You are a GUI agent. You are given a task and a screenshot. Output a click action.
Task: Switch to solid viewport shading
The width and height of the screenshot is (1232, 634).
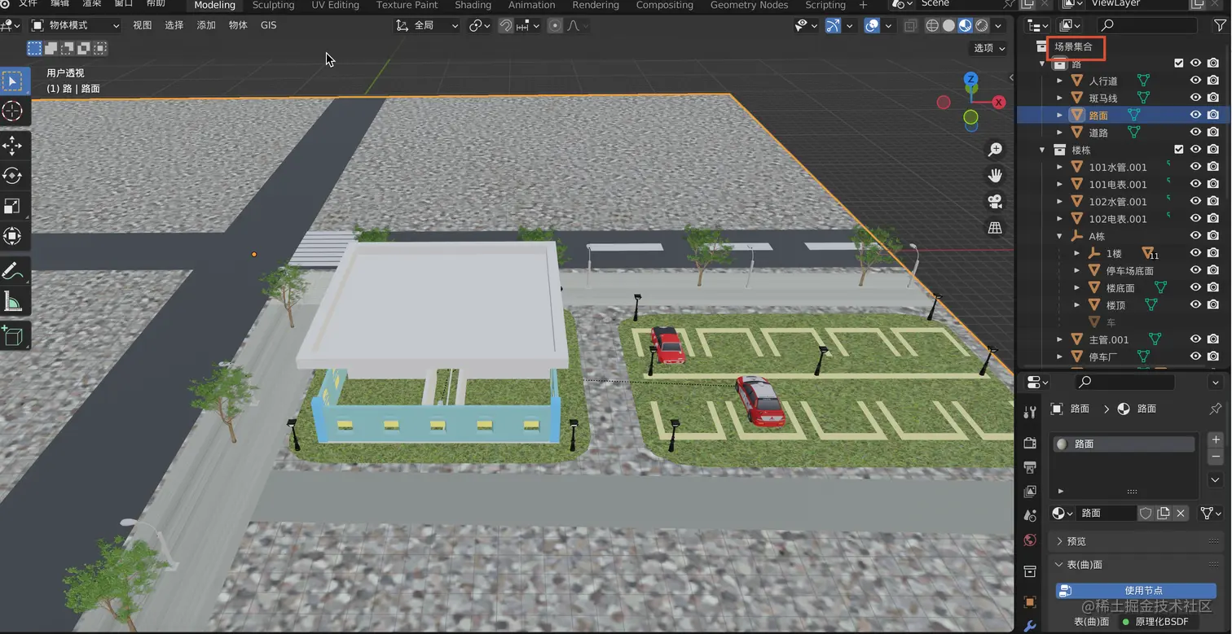(948, 26)
